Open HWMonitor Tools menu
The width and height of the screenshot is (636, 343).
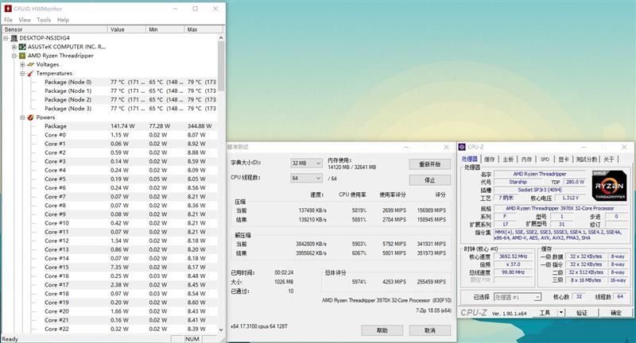pos(44,20)
